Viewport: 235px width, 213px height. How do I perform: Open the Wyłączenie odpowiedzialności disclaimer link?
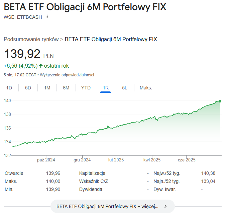67,75
